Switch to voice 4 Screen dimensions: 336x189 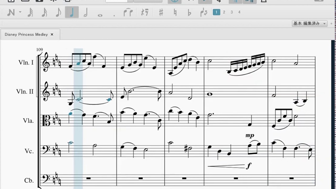point(239,12)
